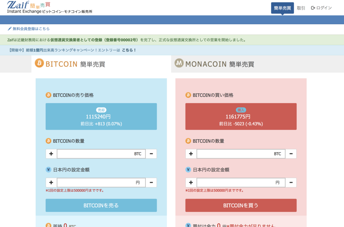Increase BTC quantity in the sell panel
The height and width of the screenshot is (227, 344).
[x=51, y=154]
